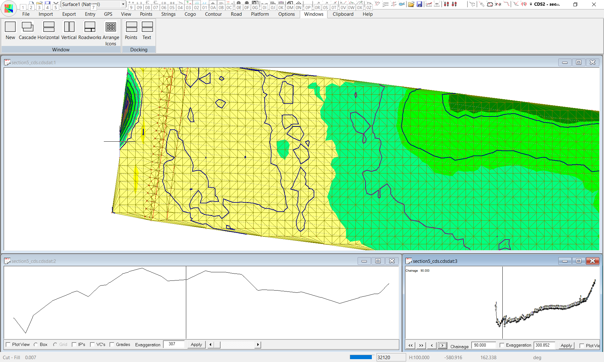This screenshot has height=362, width=604.
Task: Enable the Plot View checkbox in the profile window
Action: click(8, 345)
